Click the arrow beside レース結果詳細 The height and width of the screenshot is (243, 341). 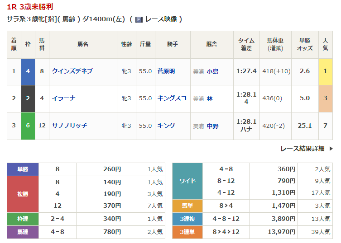(331, 148)
